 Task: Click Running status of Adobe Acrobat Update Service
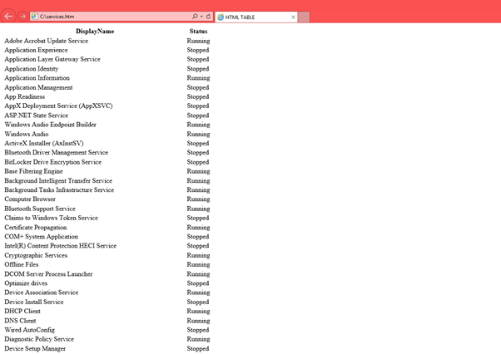coord(198,41)
